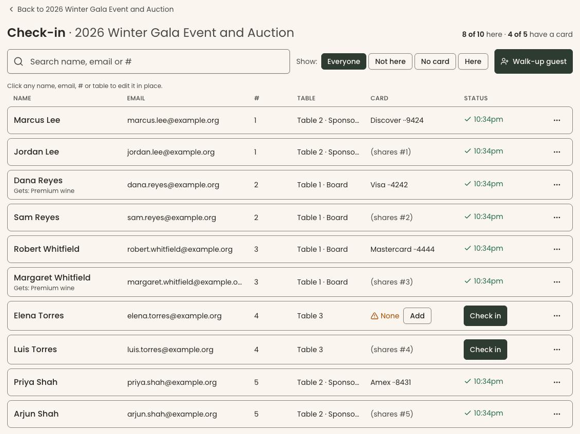The image size is (580, 434).
Task: Expand the menu for Sam Reyes
Action: [x=557, y=218]
